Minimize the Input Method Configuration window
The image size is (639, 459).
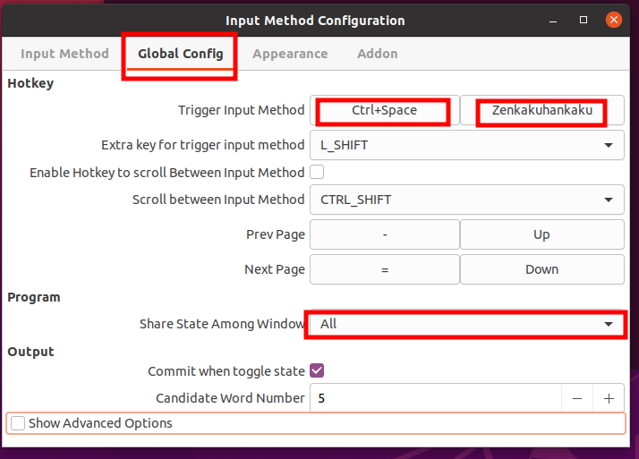[553, 21]
